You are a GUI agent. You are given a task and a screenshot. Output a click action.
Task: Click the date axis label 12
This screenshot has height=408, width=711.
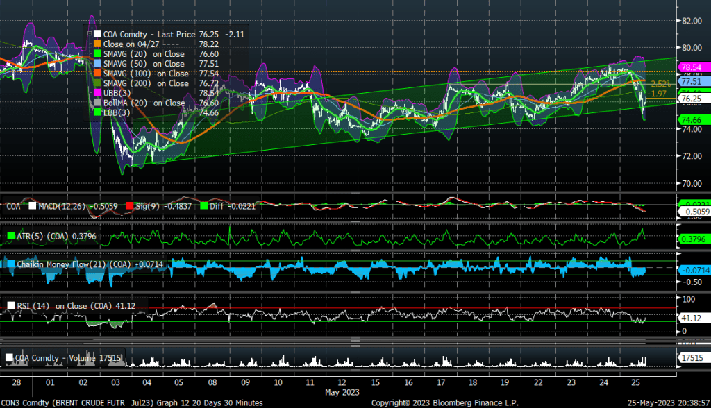(x=342, y=382)
